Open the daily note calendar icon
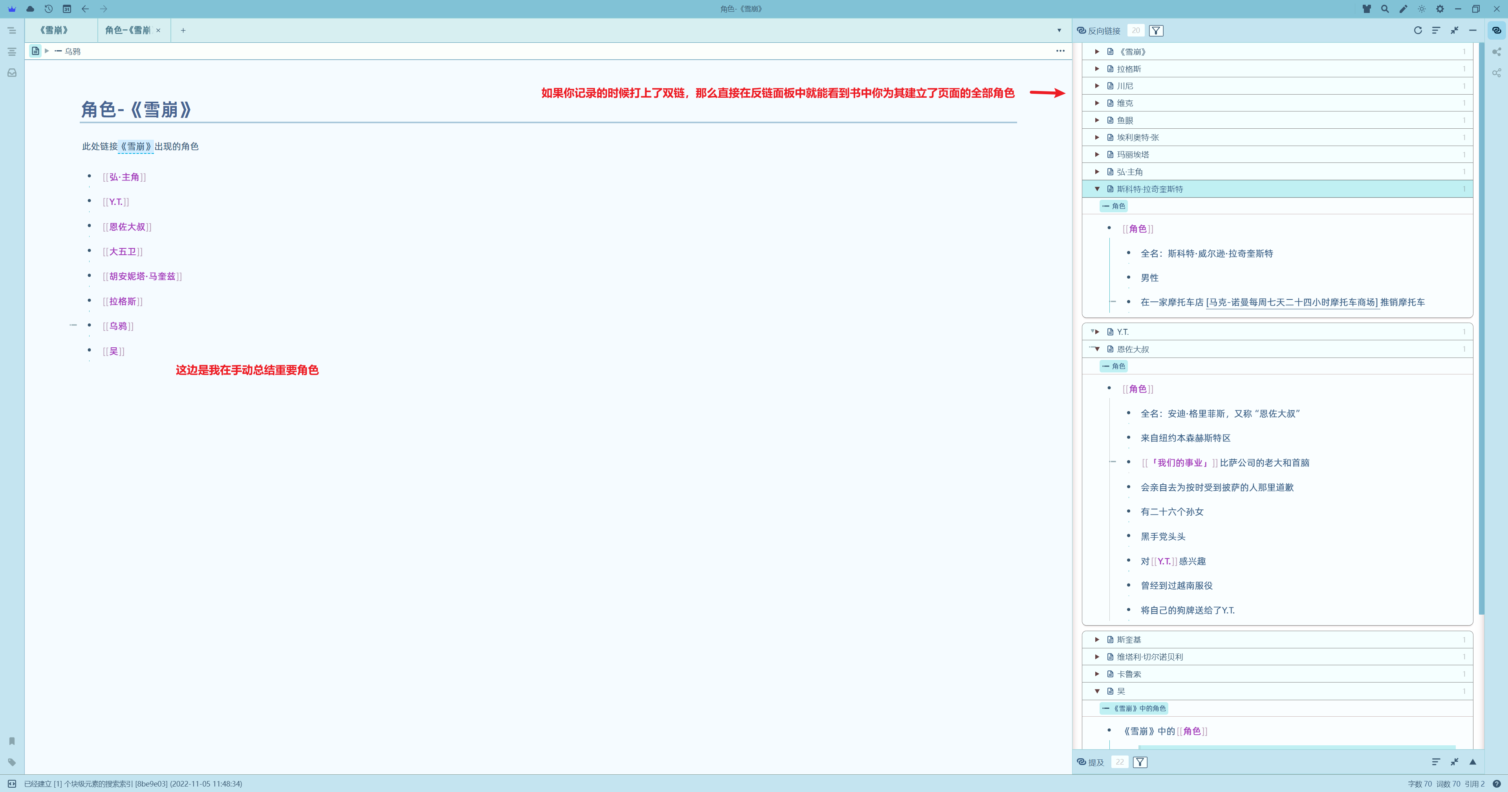This screenshot has width=1508, height=792. pos(67,9)
